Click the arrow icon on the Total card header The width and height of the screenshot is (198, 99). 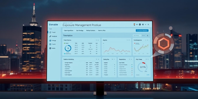(x=96, y=40)
